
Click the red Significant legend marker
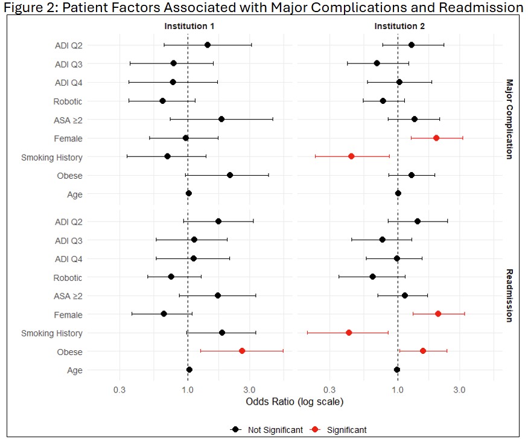tap(315, 429)
